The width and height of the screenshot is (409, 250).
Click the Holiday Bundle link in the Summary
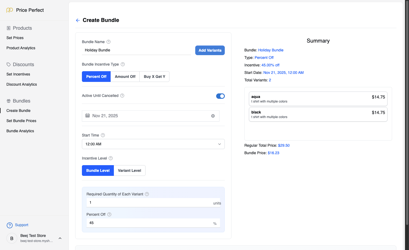pyautogui.click(x=271, y=50)
